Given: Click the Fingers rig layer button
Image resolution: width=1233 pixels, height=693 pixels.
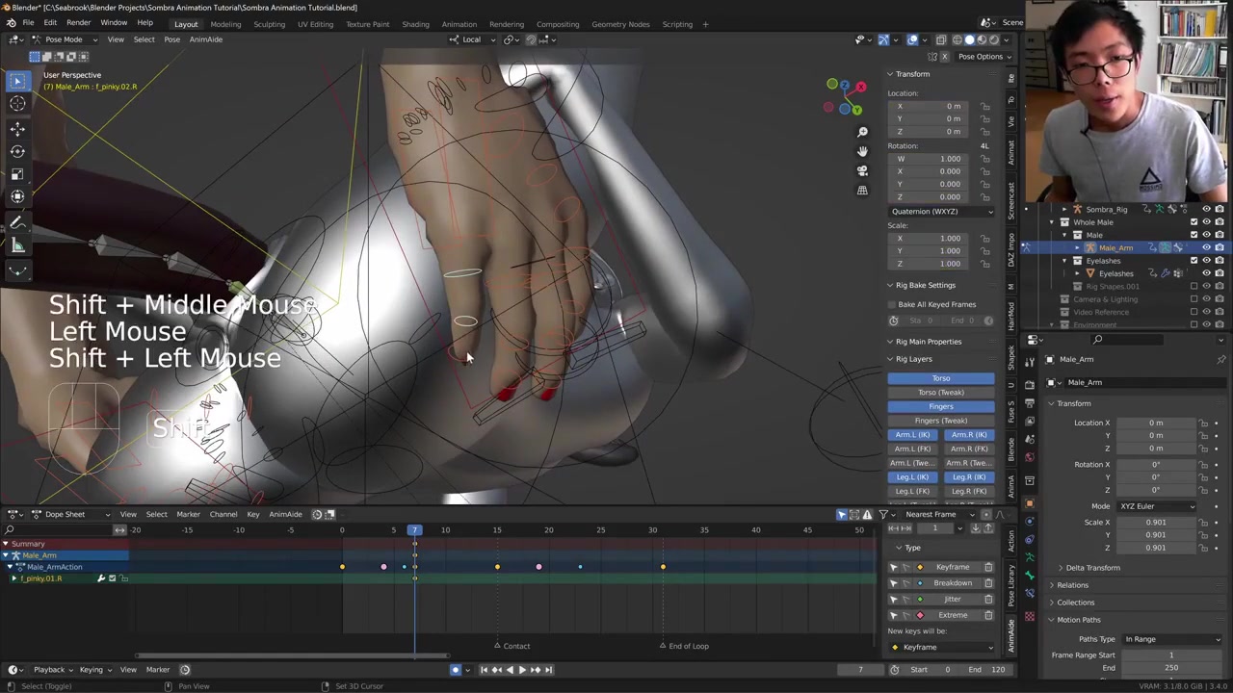Looking at the screenshot, I should pos(940,406).
